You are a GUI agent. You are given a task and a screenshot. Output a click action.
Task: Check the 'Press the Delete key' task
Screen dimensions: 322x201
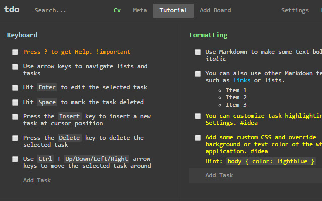point(15,138)
